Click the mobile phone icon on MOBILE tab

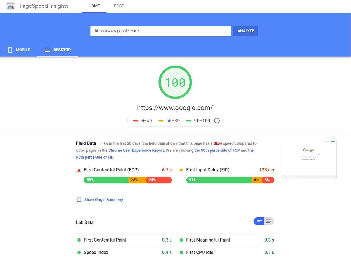tap(10, 50)
